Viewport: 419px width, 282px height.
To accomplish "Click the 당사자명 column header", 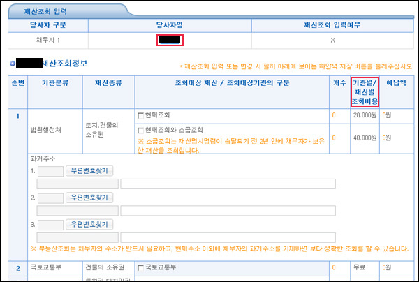I will click(x=170, y=25).
